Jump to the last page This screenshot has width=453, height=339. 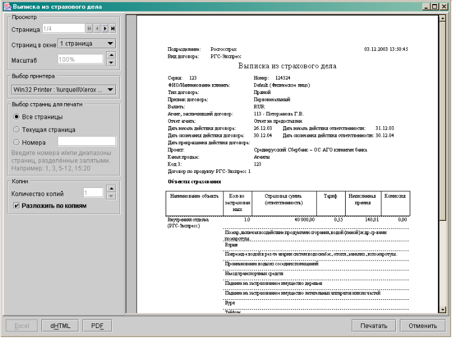tap(113, 29)
